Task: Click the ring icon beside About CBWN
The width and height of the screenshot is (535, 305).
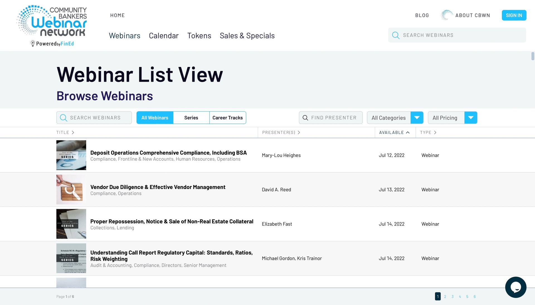Action: [447, 15]
